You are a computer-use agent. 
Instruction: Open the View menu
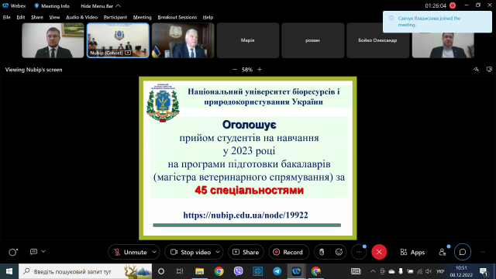click(x=54, y=17)
